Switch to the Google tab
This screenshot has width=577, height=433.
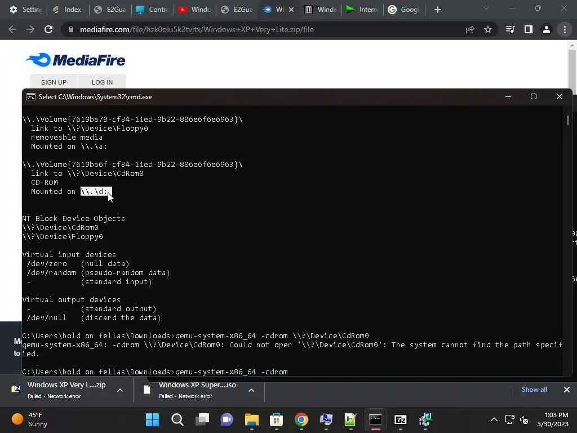coord(404,10)
